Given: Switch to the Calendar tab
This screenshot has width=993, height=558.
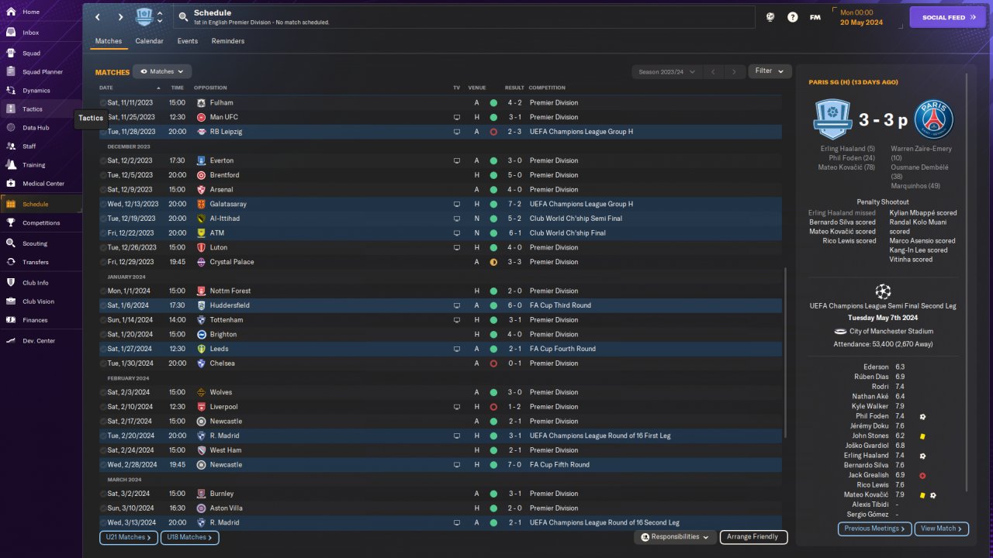Looking at the screenshot, I should (x=149, y=41).
